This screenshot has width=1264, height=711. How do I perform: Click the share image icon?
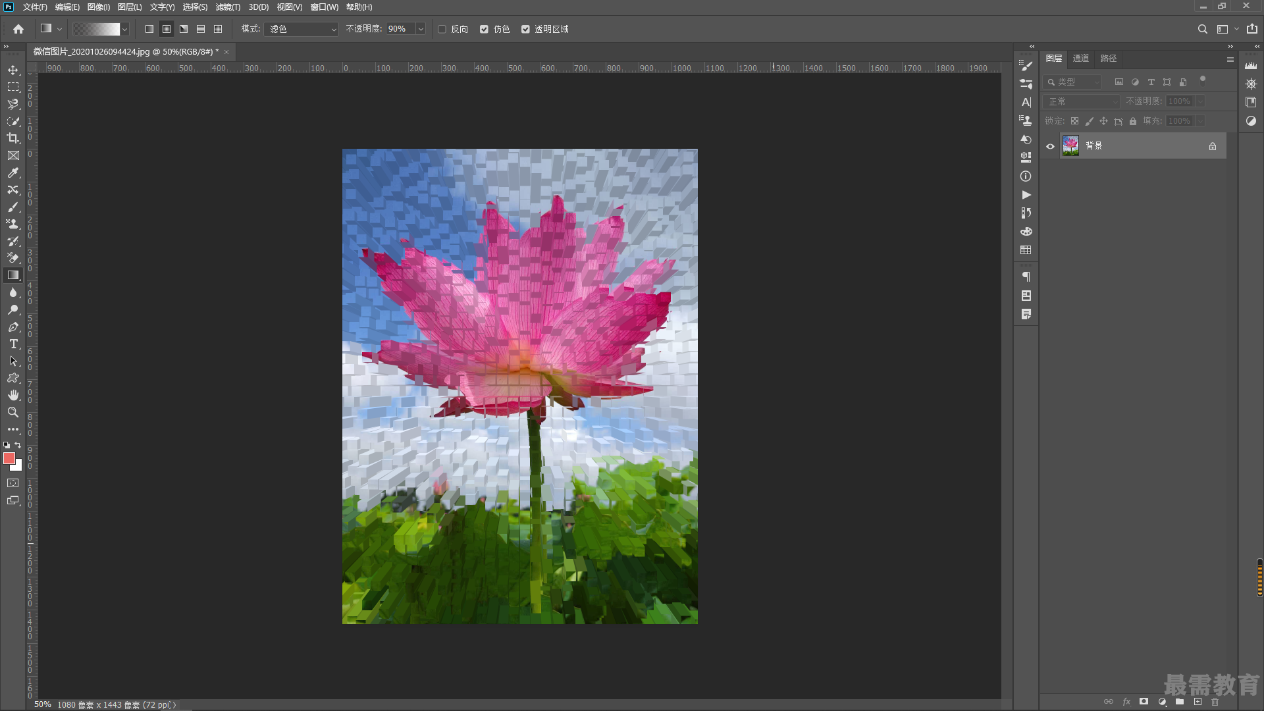click(x=1252, y=29)
